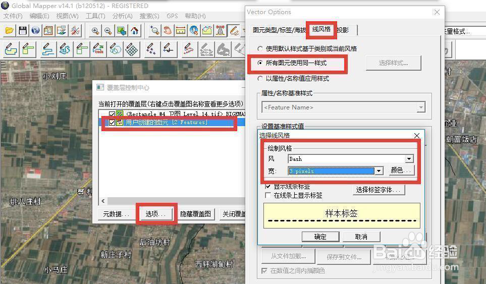Choose the create range rings tool
The image size is (486, 284).
(115, 49)
